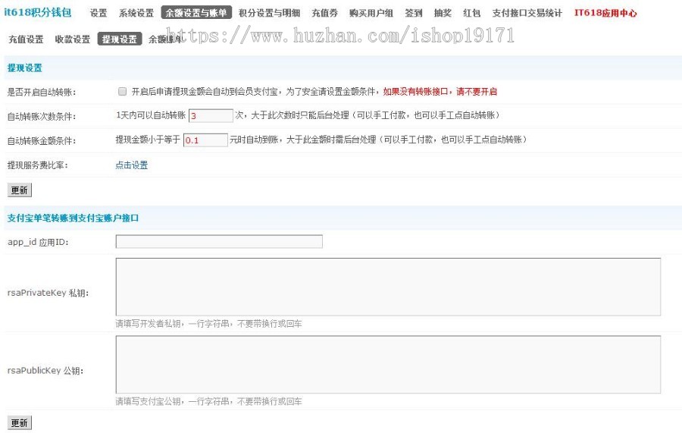682x433 pixels.
Task: Focus the app_id 应用ID input field
Action: click(219, 241)
